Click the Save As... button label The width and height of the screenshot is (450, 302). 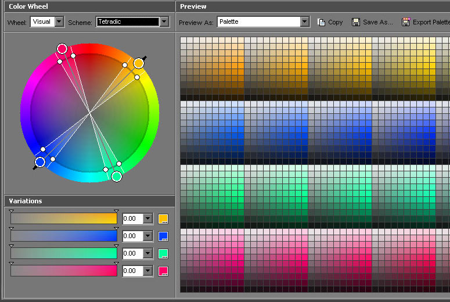tap(378, 22)
